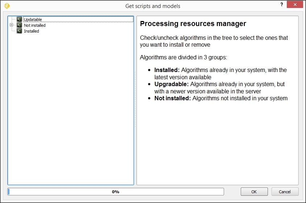306x203 pixels.
Task: Click the script icon beside Not installed
Action: (x=19, y=25)
